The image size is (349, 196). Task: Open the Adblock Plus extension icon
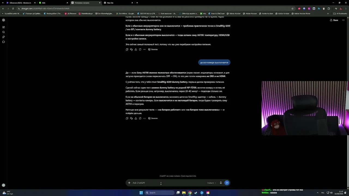(299, 8)
